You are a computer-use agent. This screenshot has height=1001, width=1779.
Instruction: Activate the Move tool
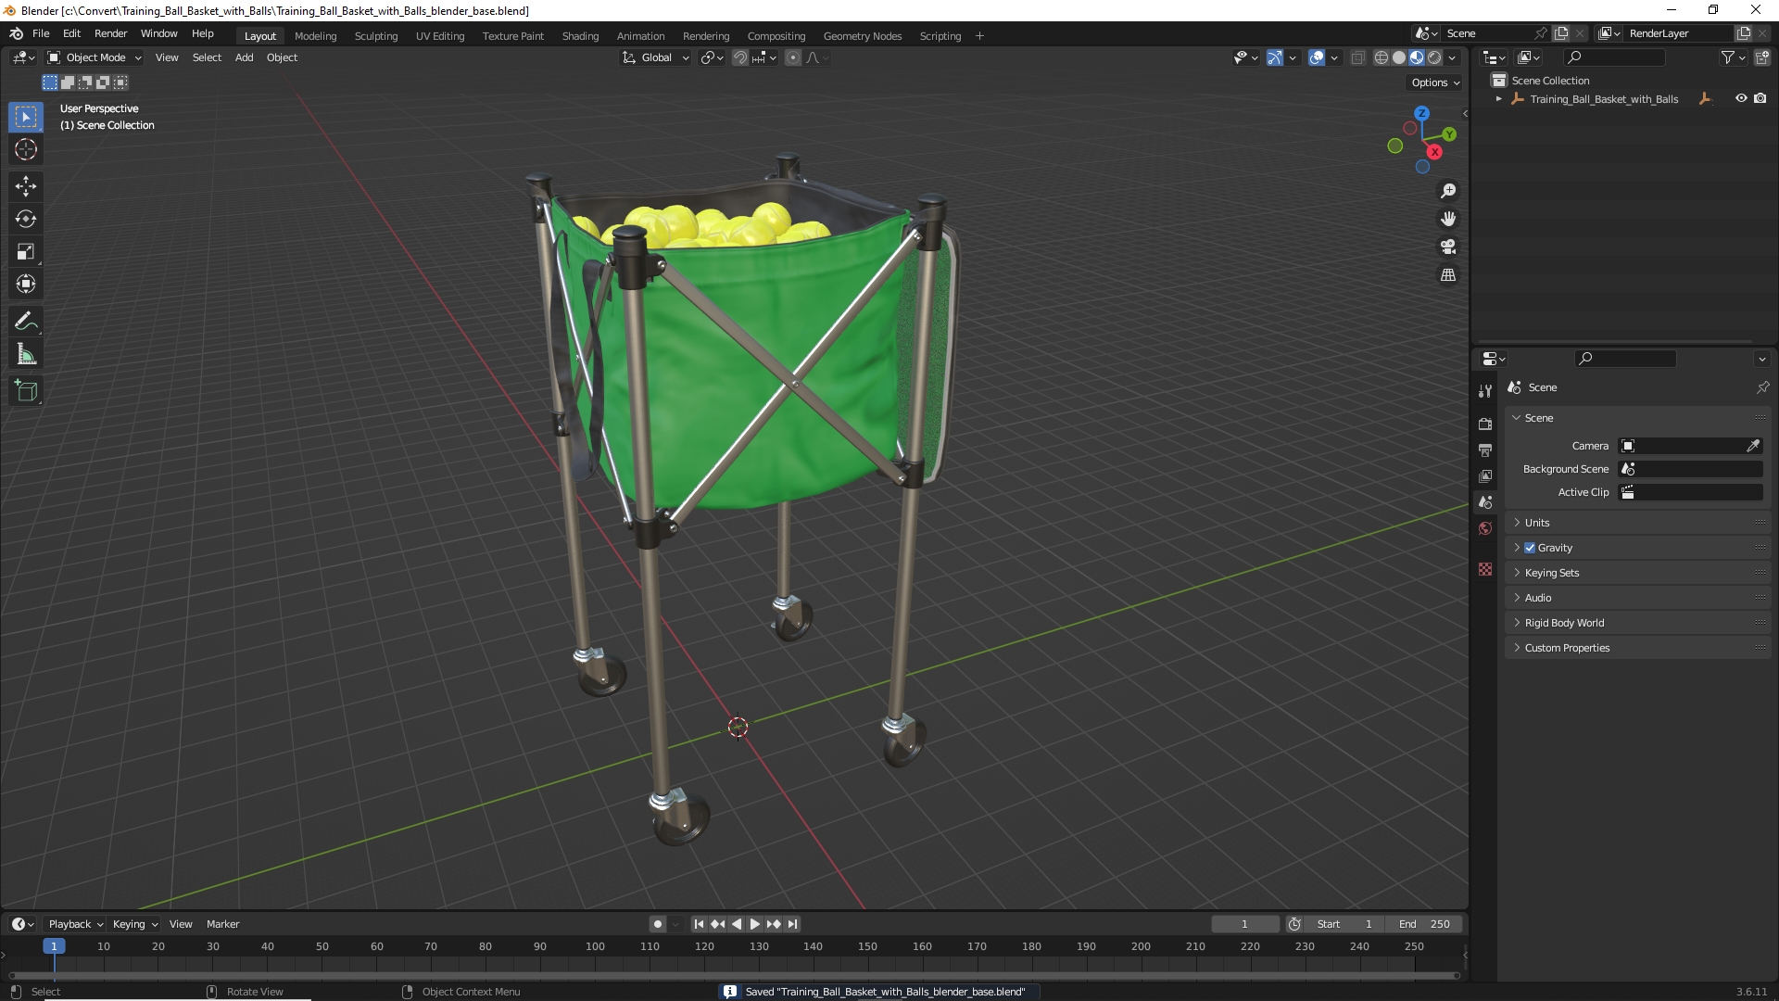click(26, 186)
